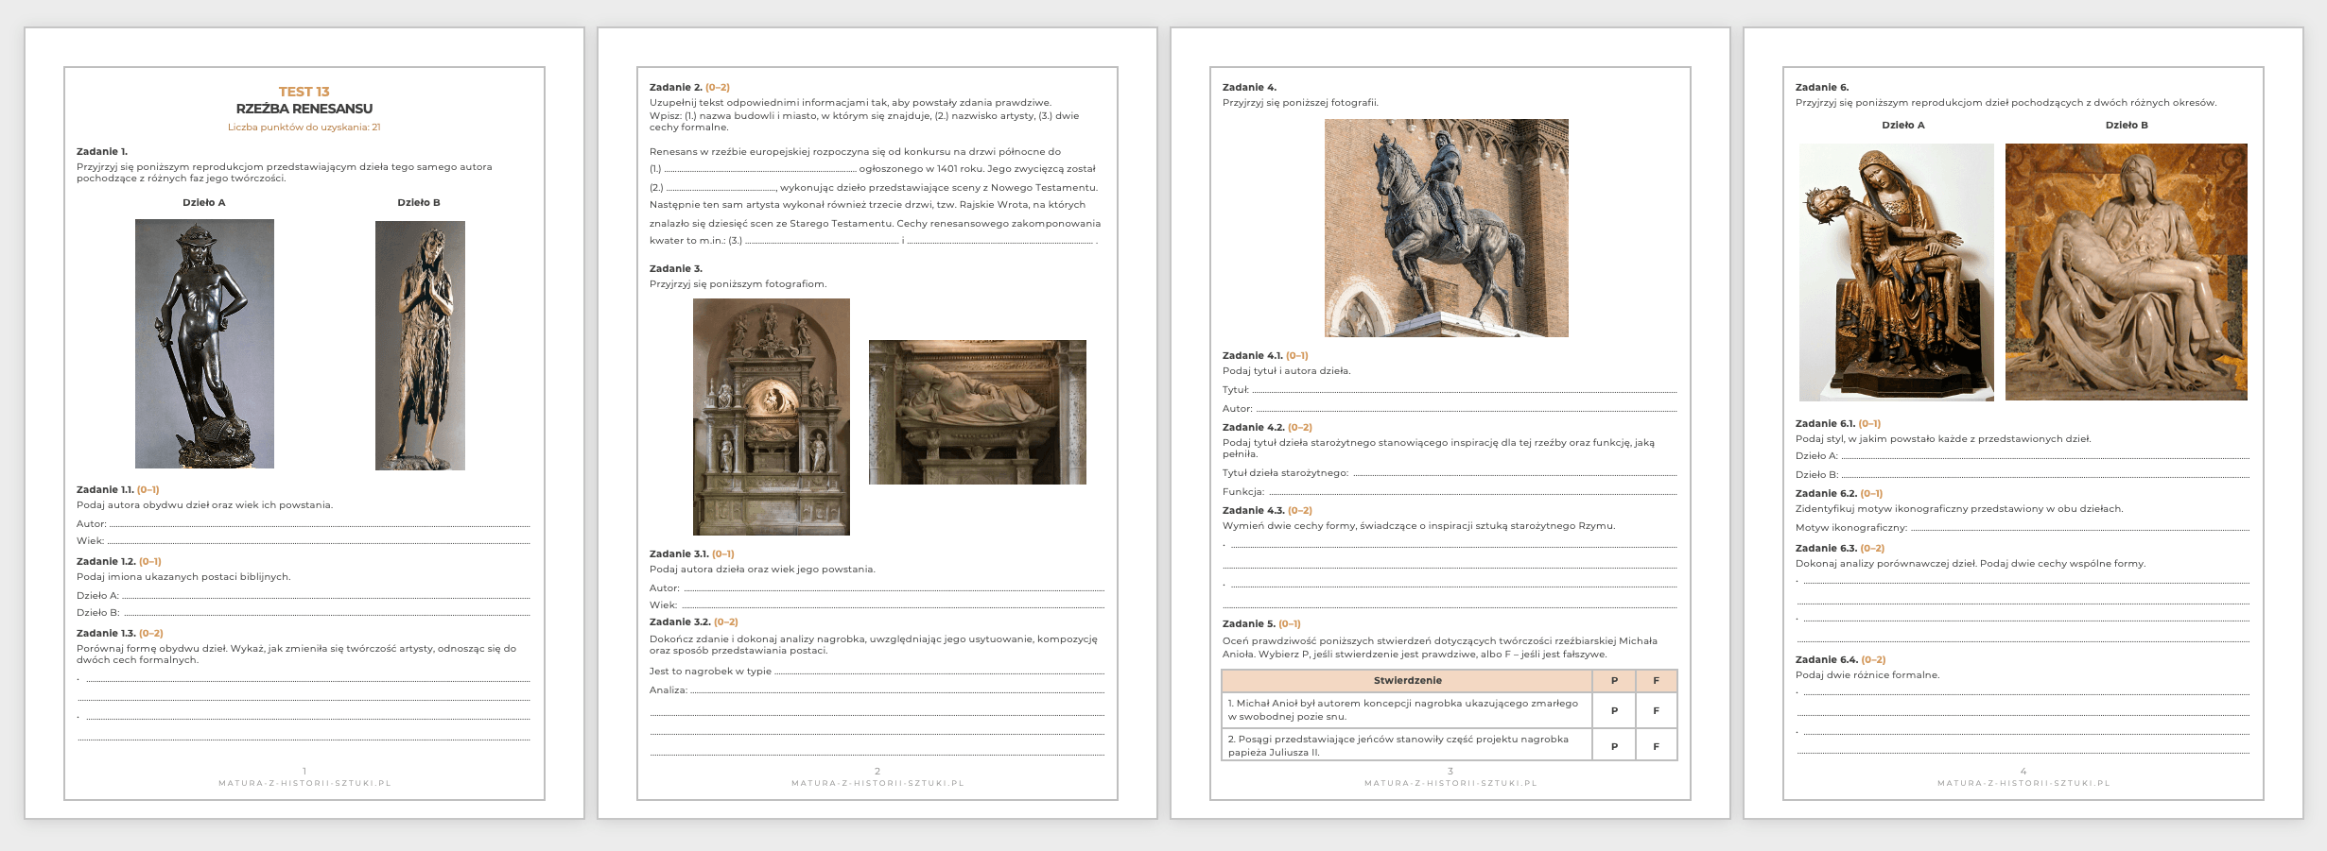Select the 'Zadanie 1.2.' heading
The image size is (2327, 851).
coord(106,562)
